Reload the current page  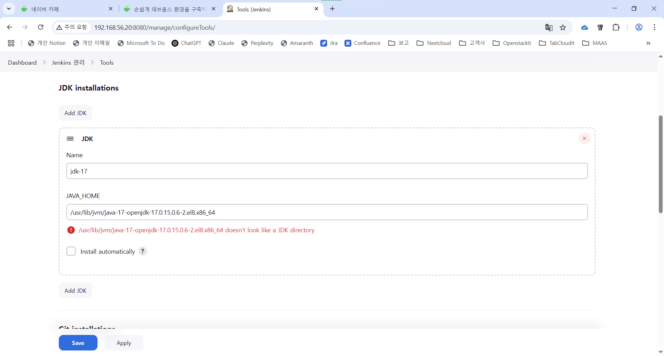pyautogui.click(x=41, y=27)
